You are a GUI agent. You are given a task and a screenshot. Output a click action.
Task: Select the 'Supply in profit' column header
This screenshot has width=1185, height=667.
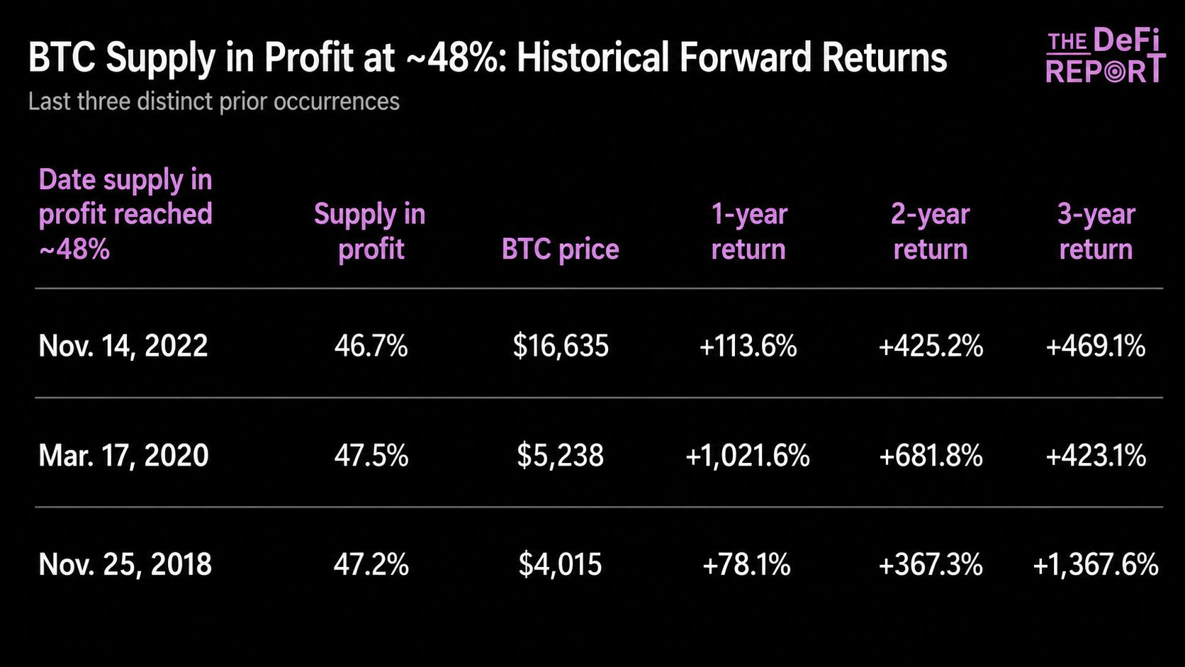click(x=370, y=232)
